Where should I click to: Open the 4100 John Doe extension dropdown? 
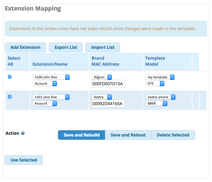pos(51,77)
